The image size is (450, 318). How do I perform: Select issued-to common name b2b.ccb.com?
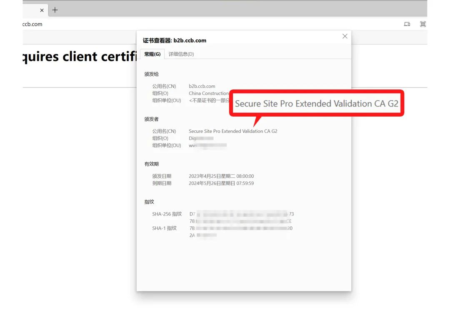coord(202,86)
